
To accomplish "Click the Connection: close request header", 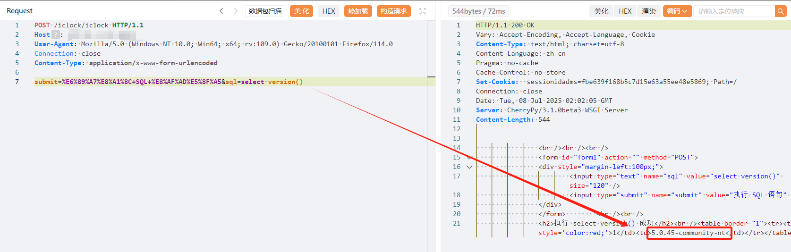I will [x=68, y=53].
